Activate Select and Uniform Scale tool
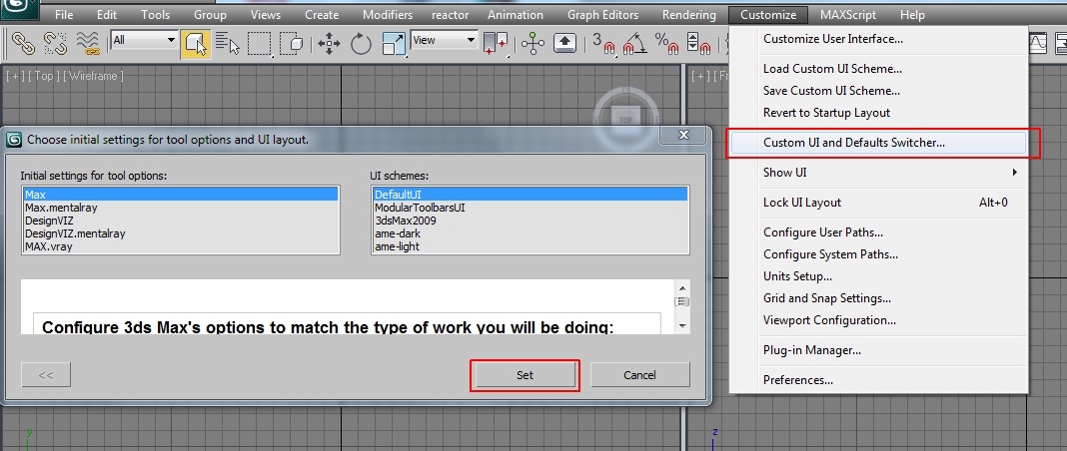Viewport: 1067px width, 451px height. pyautogui.click(x=394, y=44)
